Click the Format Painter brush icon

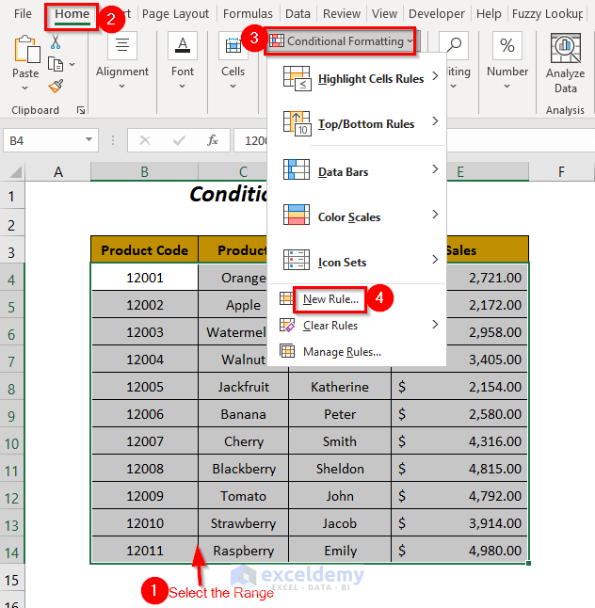click(x=56, y=86)
